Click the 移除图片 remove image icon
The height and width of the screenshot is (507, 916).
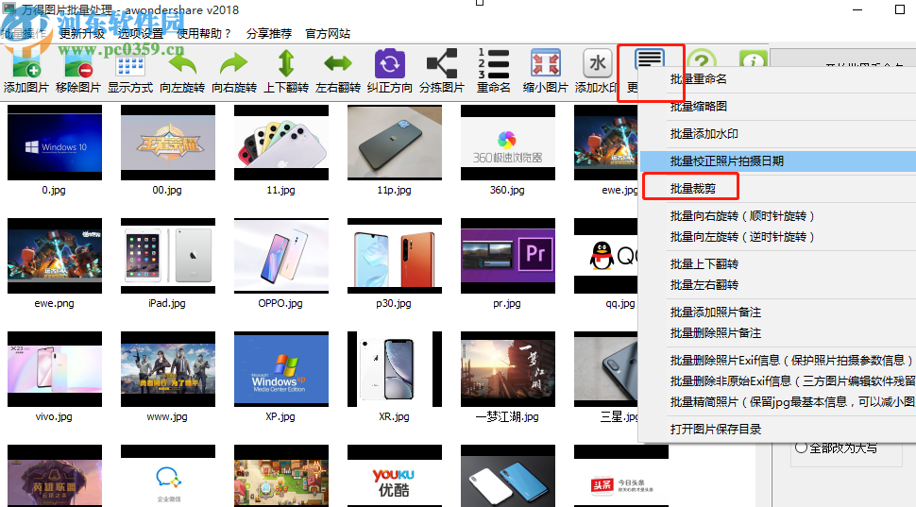click(78, 63)
